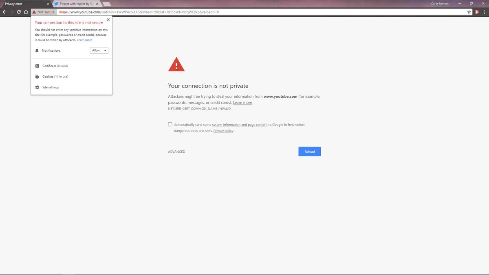
Task: Open the red ad blocker extension icon
Action: pyautogui.click(x=476, y=12)
